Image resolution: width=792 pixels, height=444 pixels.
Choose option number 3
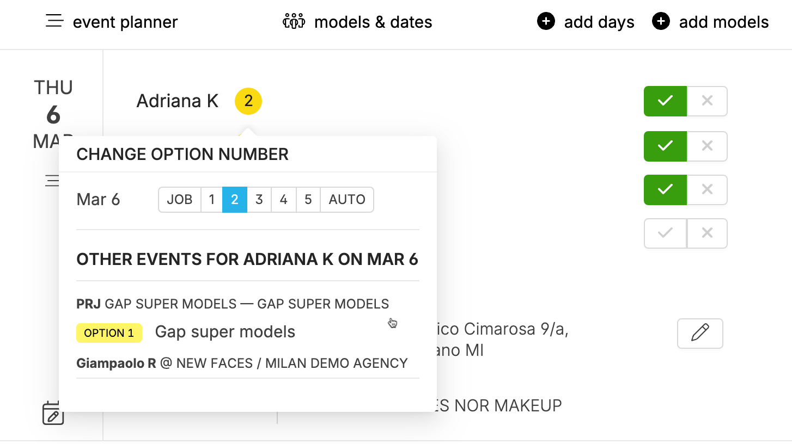(259, 200)
